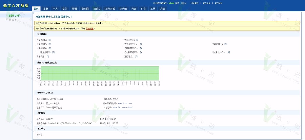Switch to the 工具 tab
The width and height of the screenshot is (305, 140).
[x=153, y=9]
